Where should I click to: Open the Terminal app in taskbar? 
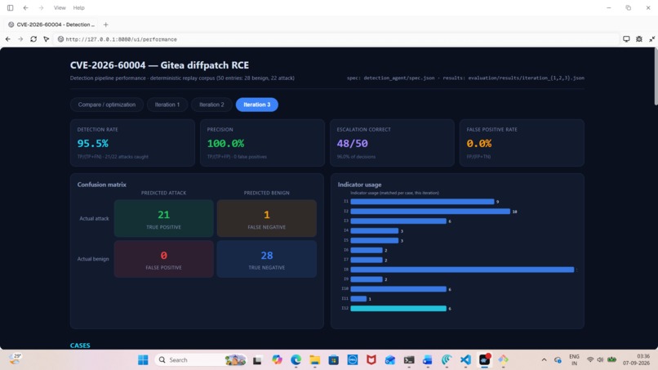point(409,360)
